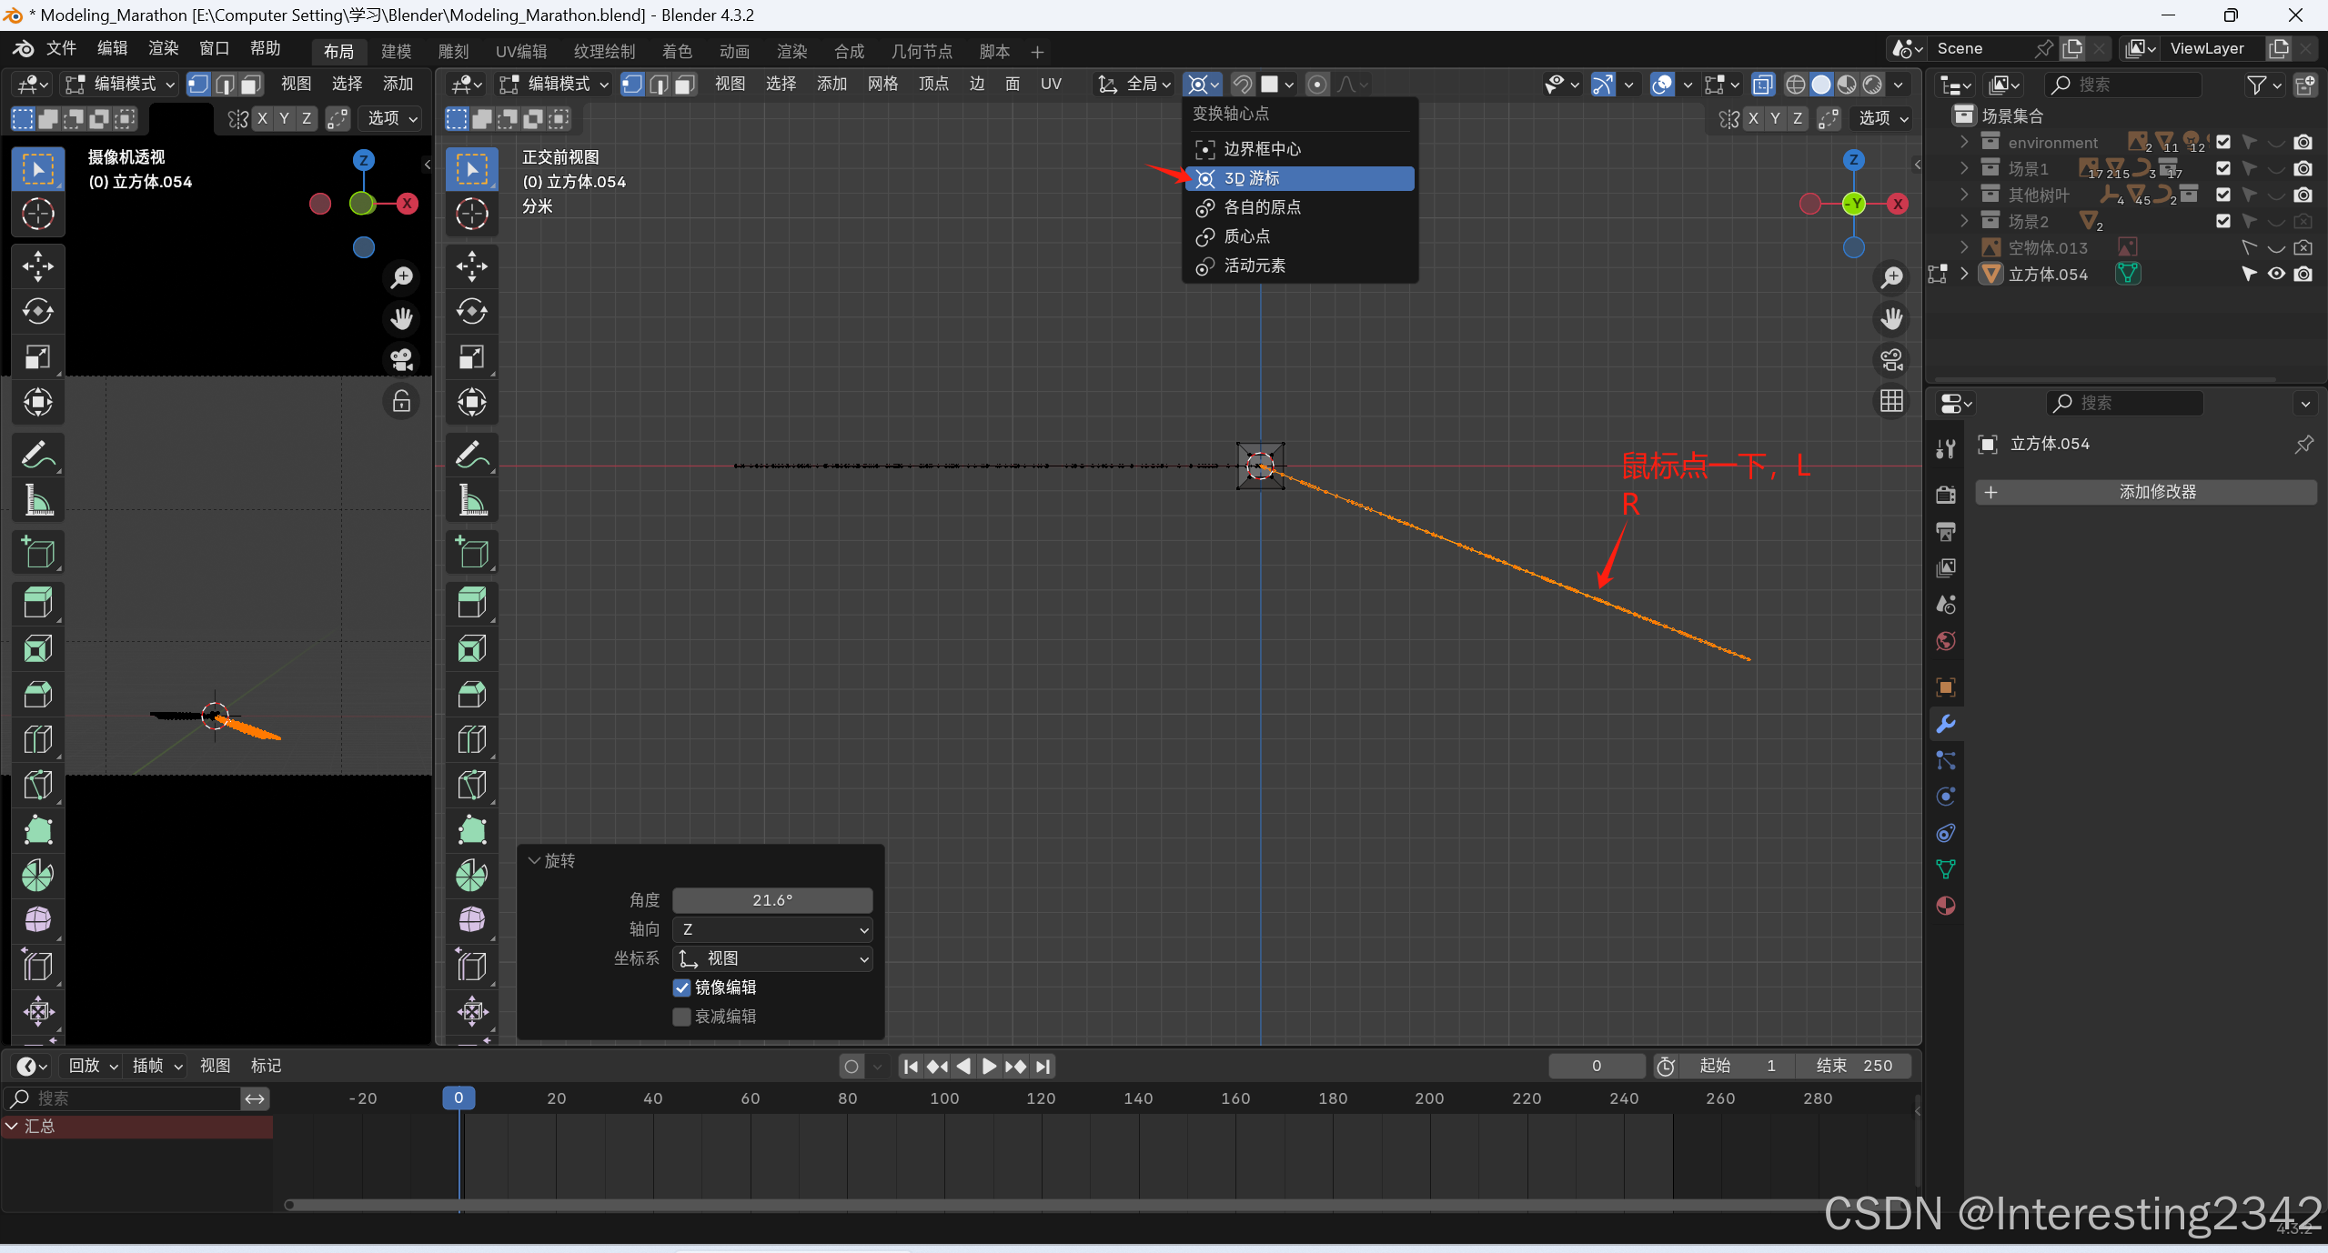
Task: Expand the environment collection in outliner
Action: coord(1964,143)
